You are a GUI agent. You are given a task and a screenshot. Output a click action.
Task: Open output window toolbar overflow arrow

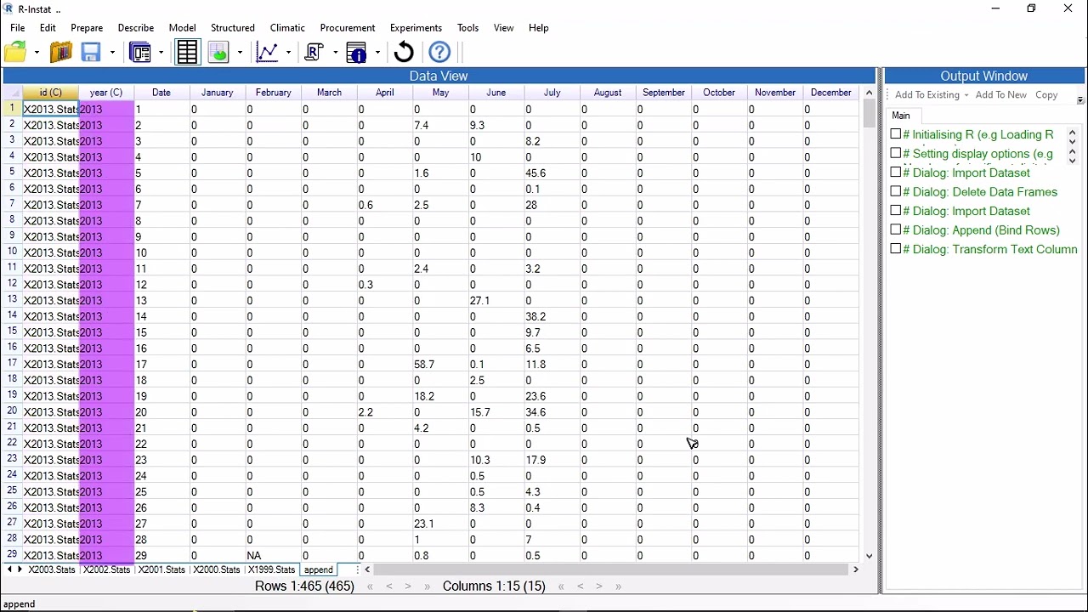point(1080,100)
